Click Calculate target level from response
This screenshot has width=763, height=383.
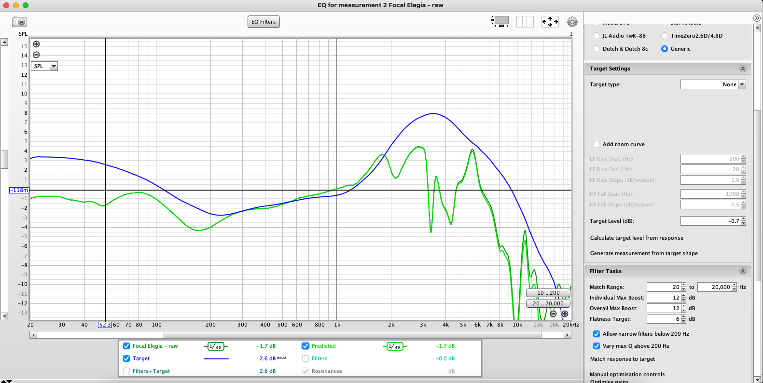tap(637, 238)
